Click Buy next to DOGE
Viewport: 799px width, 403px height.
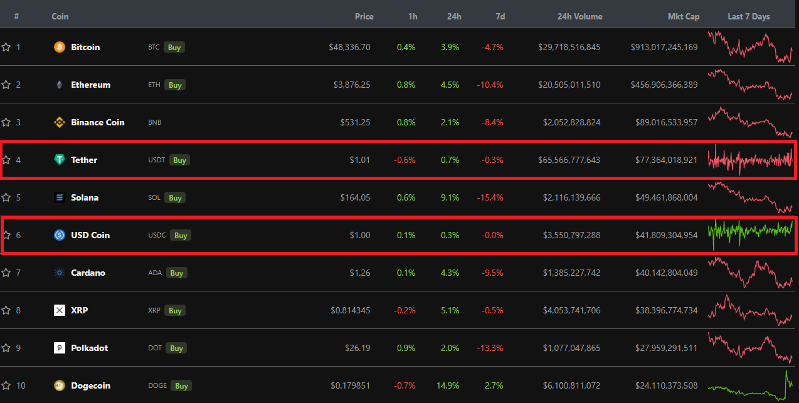click(x=181, y=385)
